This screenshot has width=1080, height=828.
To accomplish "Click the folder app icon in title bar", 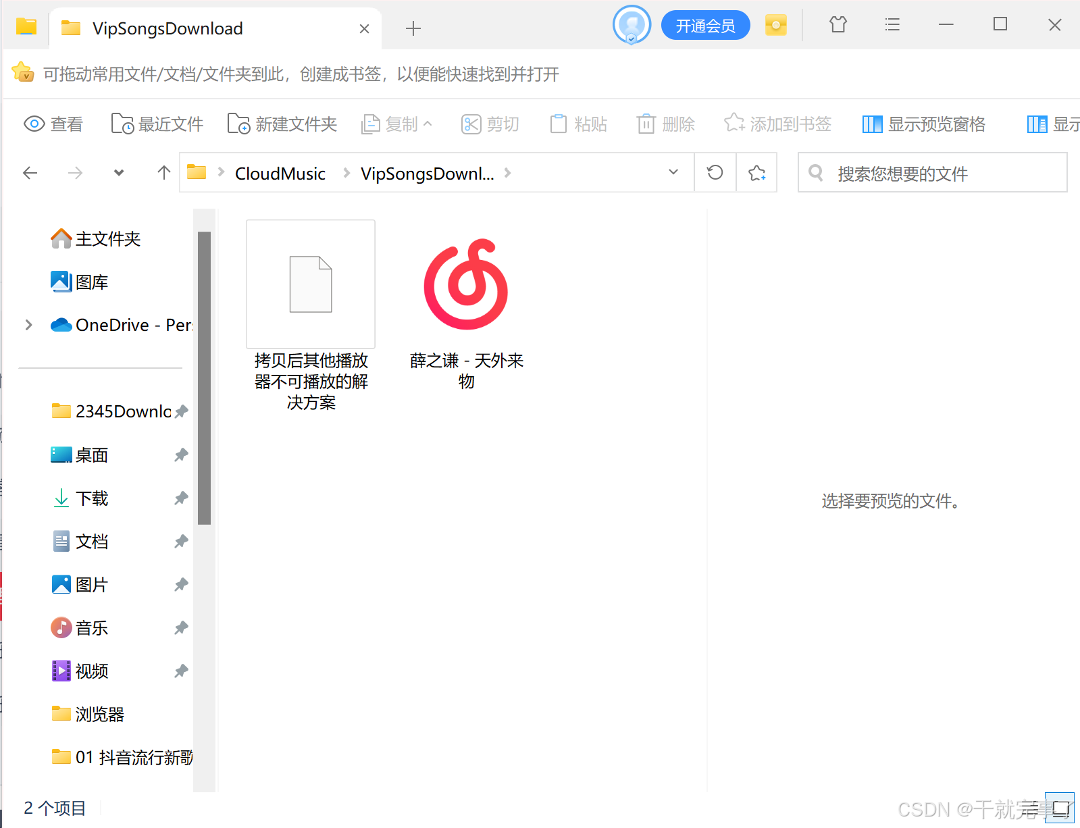I will click(x=26, y=27).
